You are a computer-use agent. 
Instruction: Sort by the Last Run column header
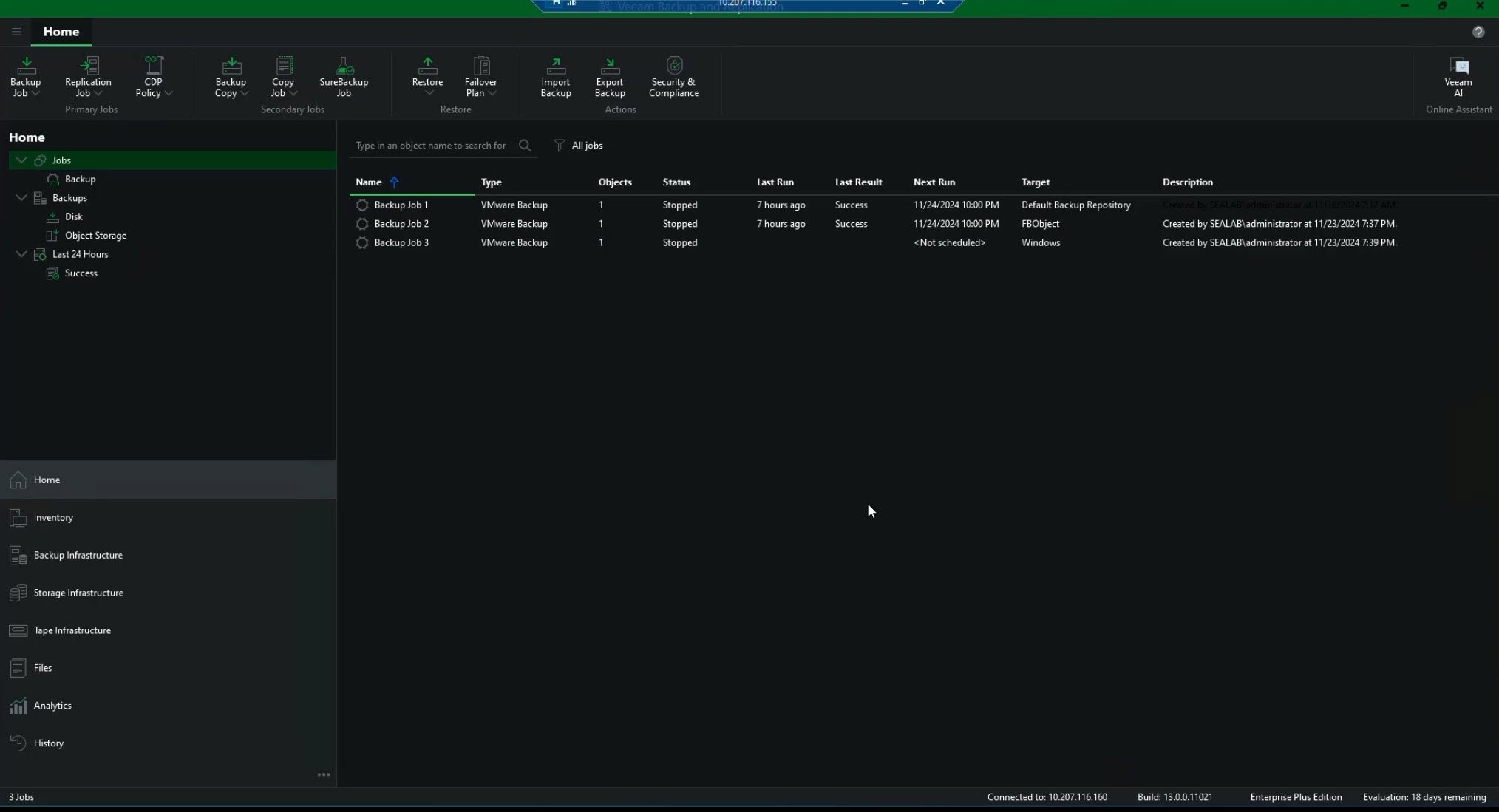(x=775, y=182)
